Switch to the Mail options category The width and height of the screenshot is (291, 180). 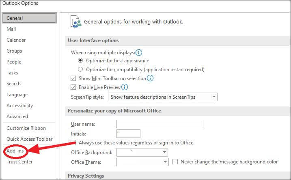coord(11,29)
